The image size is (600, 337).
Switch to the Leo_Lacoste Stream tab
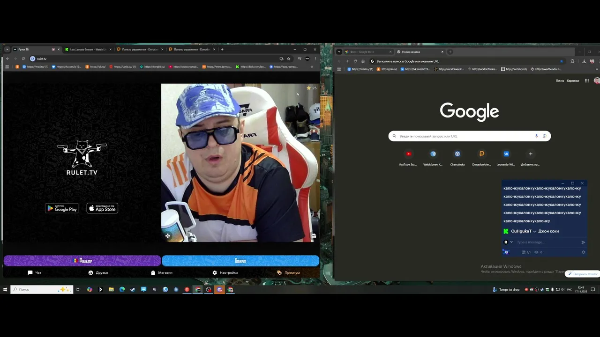(x=88, y=49)
